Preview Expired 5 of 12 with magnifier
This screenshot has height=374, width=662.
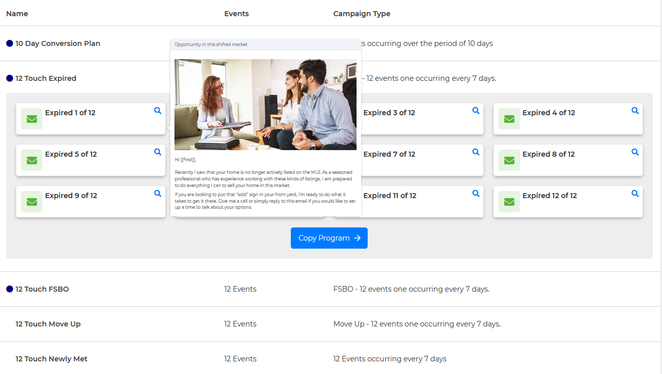(158, 152)
